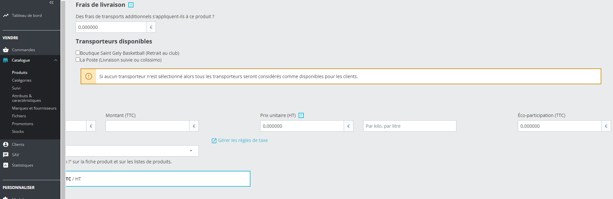Go to Catégories submenu item
The width and height of the screenshot is (613, 199).
pyautogui.click(x=21, y=80)
